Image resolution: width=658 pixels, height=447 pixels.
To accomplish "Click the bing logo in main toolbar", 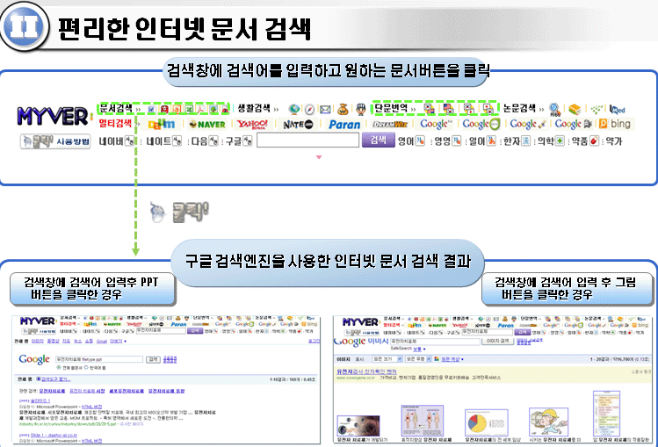I will point(615,124).
